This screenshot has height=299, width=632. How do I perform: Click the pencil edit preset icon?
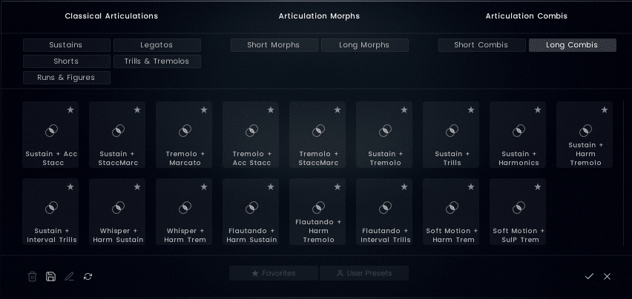[x=69, y=276]
